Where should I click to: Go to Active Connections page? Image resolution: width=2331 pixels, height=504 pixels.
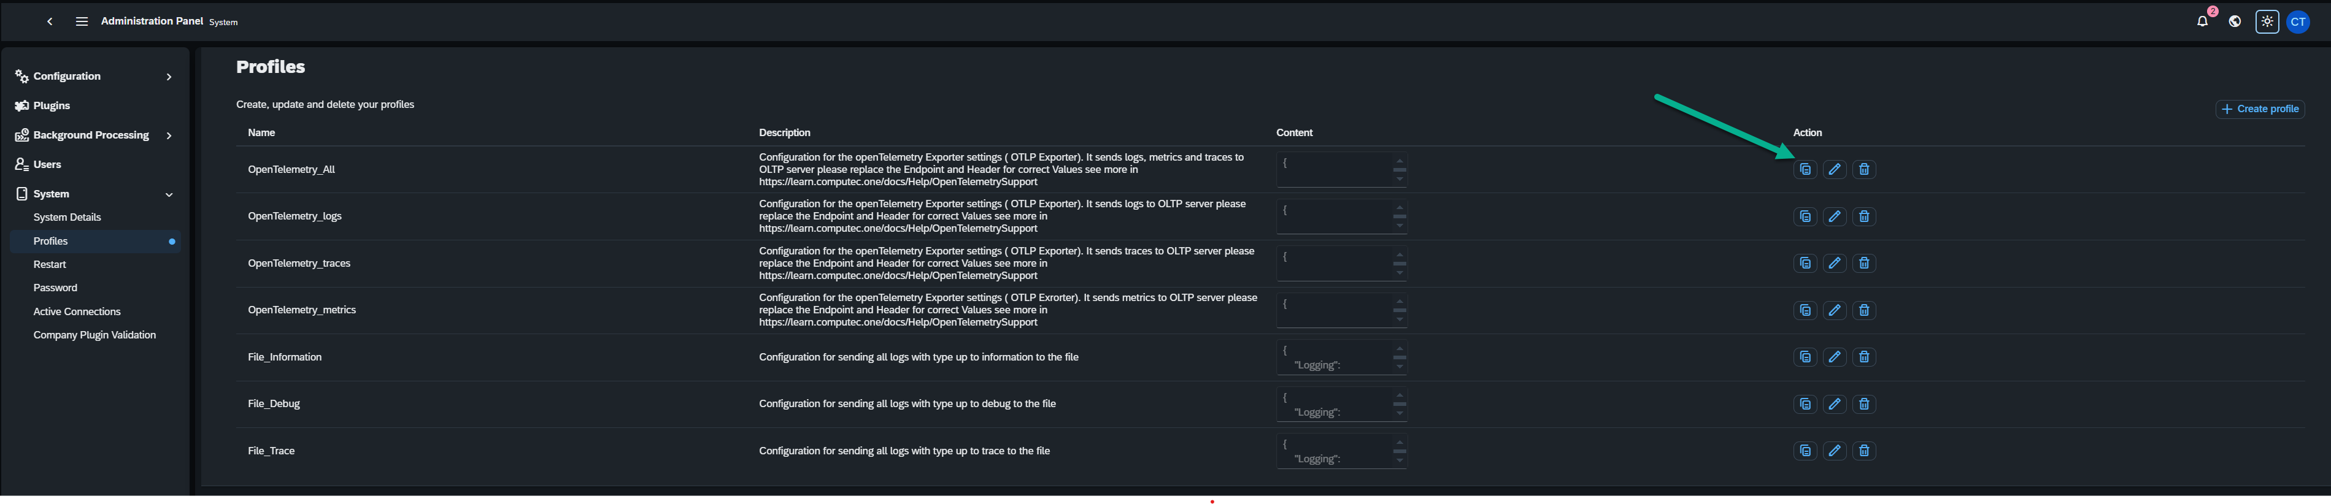tap(77, 311)
